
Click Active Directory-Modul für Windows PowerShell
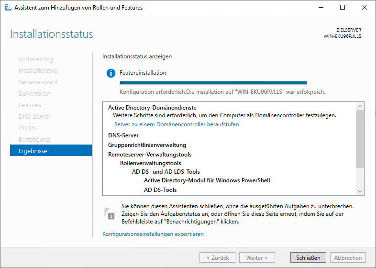point(207,180)
